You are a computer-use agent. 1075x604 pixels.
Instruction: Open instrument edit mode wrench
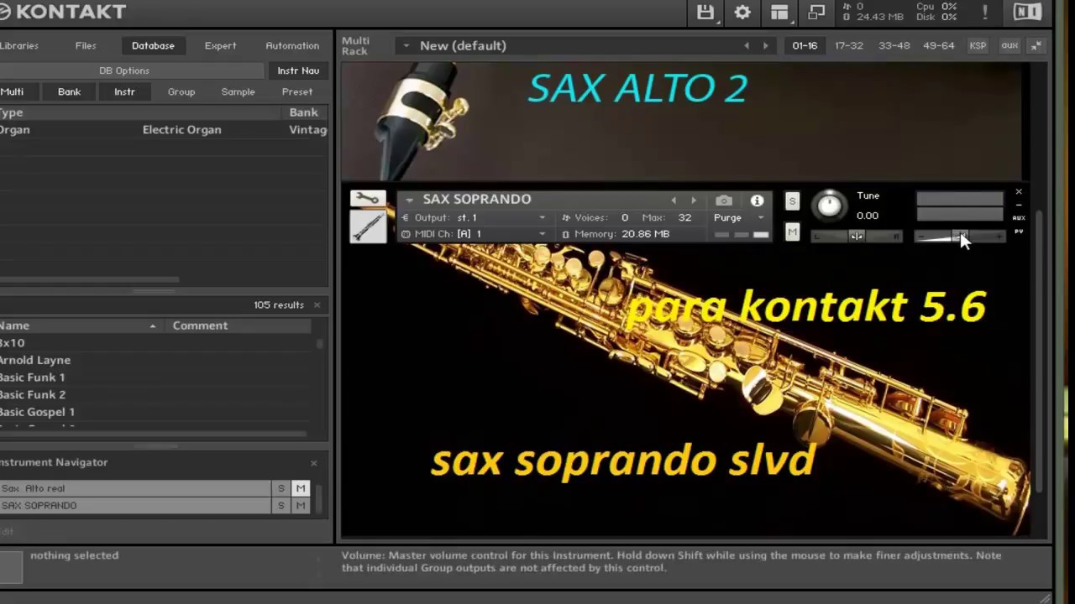pos(367,199)
